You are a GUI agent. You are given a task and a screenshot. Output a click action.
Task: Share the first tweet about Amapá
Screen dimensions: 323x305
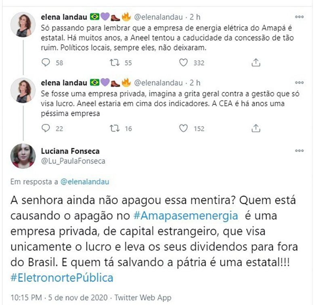pyautogui.click(x=256, y=63)
